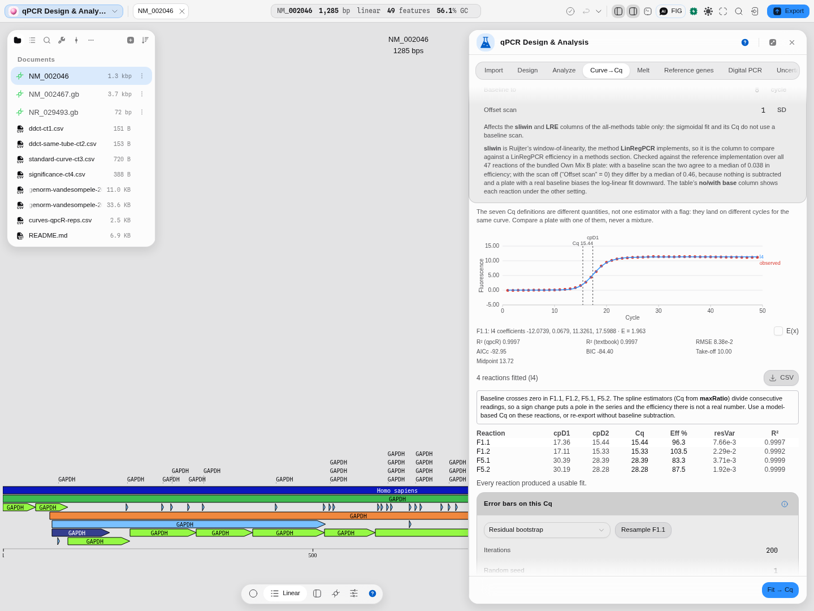The height and width of the screenshot is (611, 814).
Task: Click the sun brightness theme icon
Action: [x=708, y=11]
